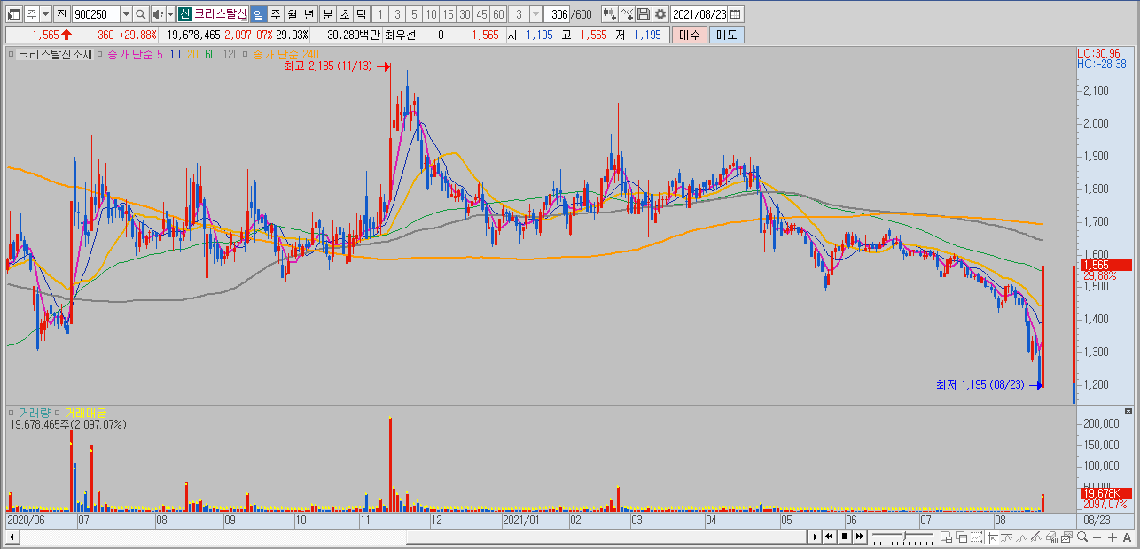Select the 10 interval button
The height and width of the screenshot is (549, 1140).
[433, 14]
